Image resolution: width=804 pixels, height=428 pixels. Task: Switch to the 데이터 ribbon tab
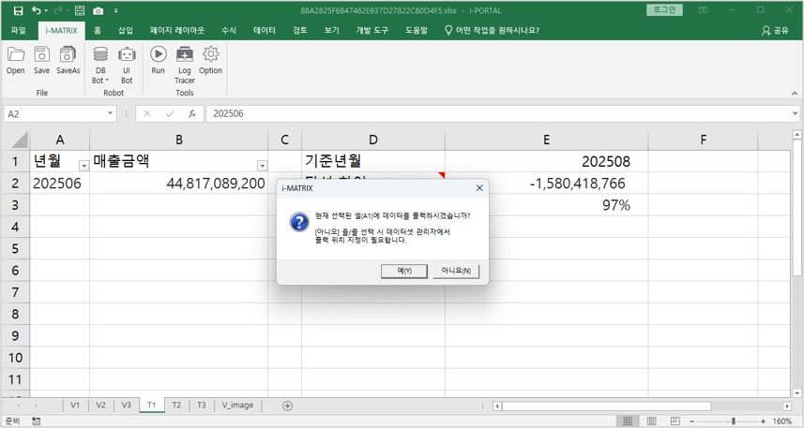tap(265, 30)
